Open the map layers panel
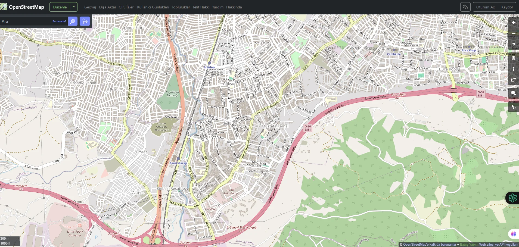 [x=513, y=58]
